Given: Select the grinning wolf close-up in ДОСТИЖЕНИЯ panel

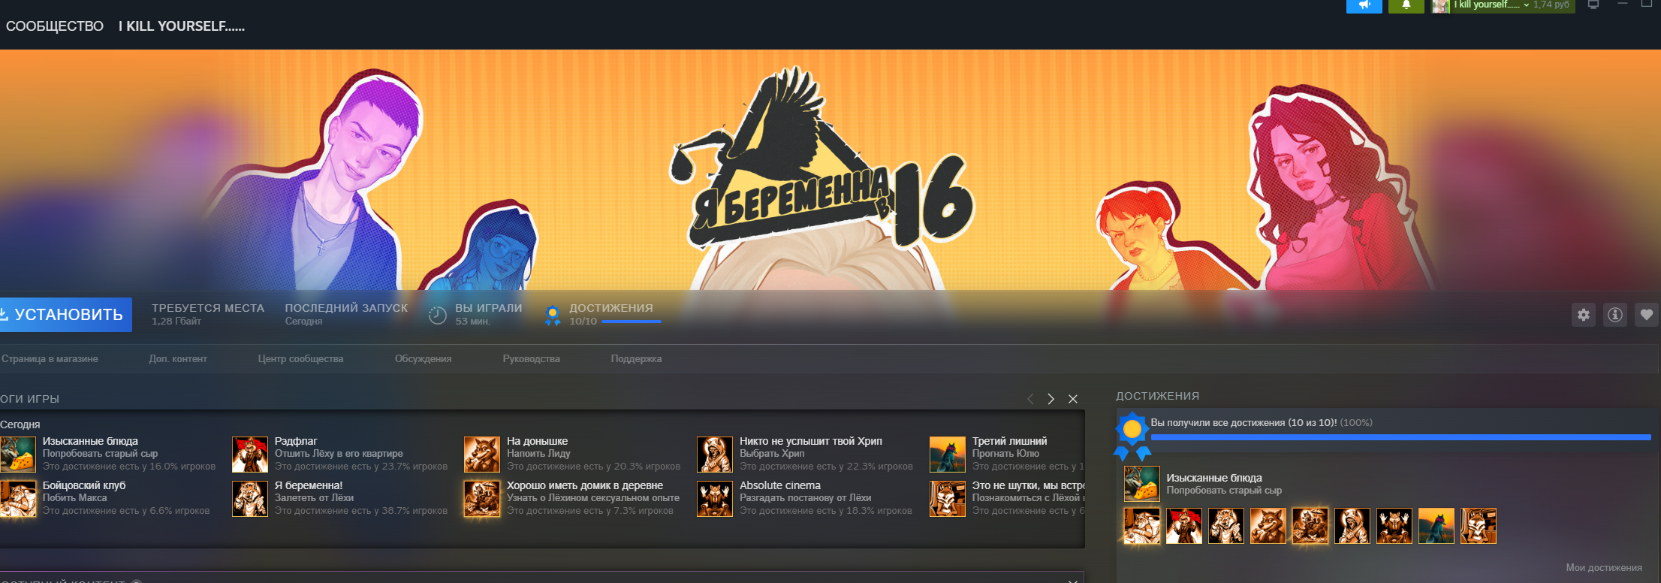Looking at the screenshot, I should click(1268, 526).
